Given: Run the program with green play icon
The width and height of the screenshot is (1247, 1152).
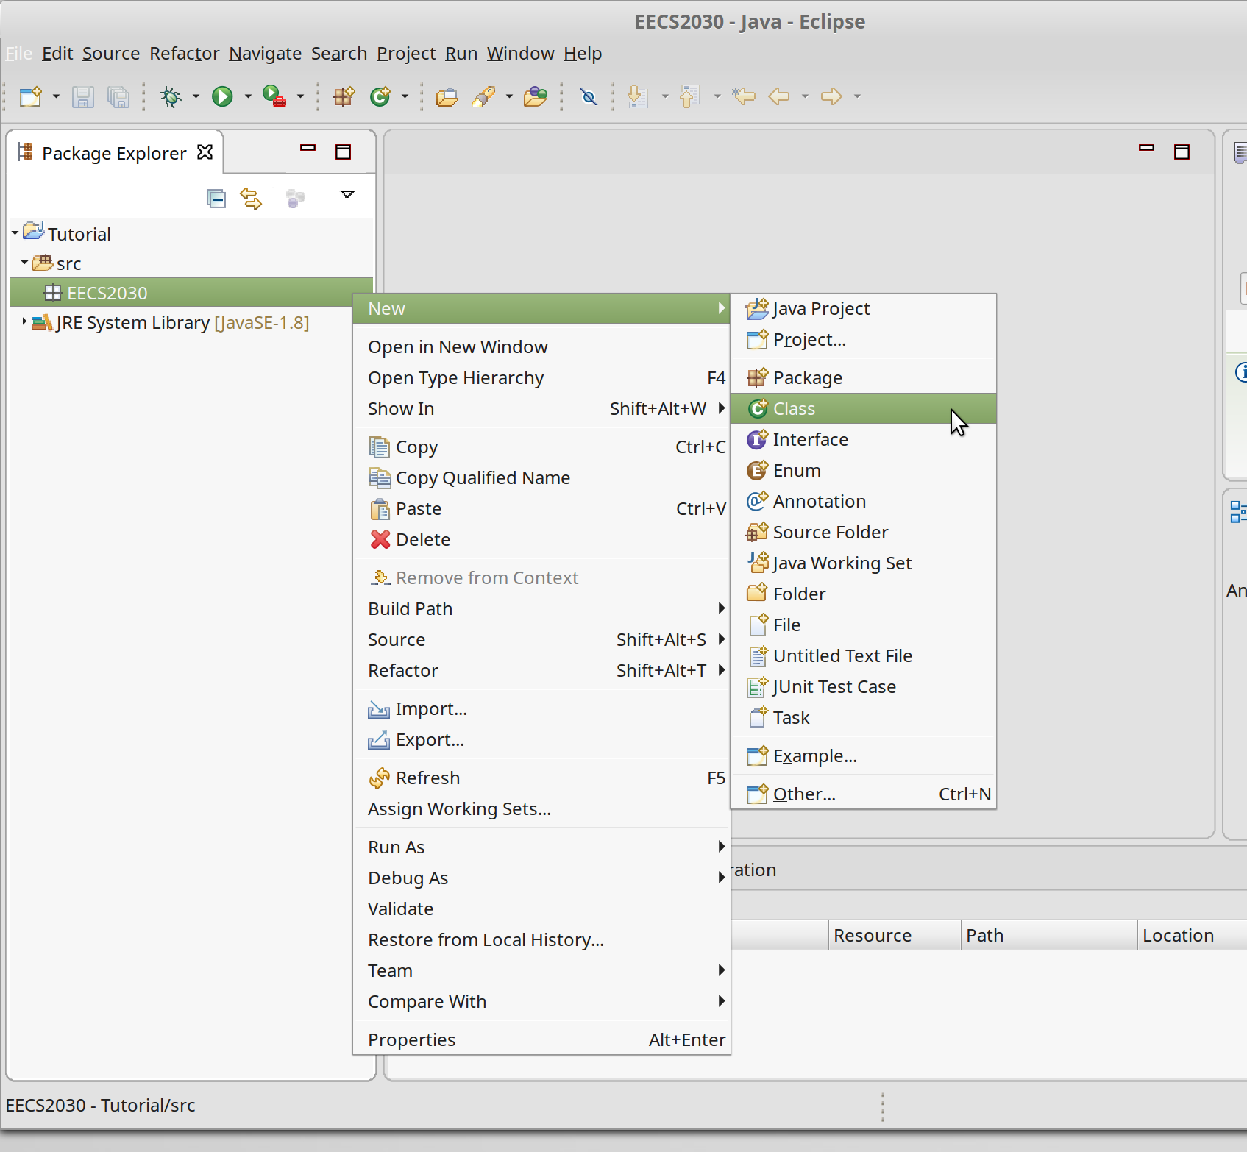Looking at the screenshot, I should point(222,96).
